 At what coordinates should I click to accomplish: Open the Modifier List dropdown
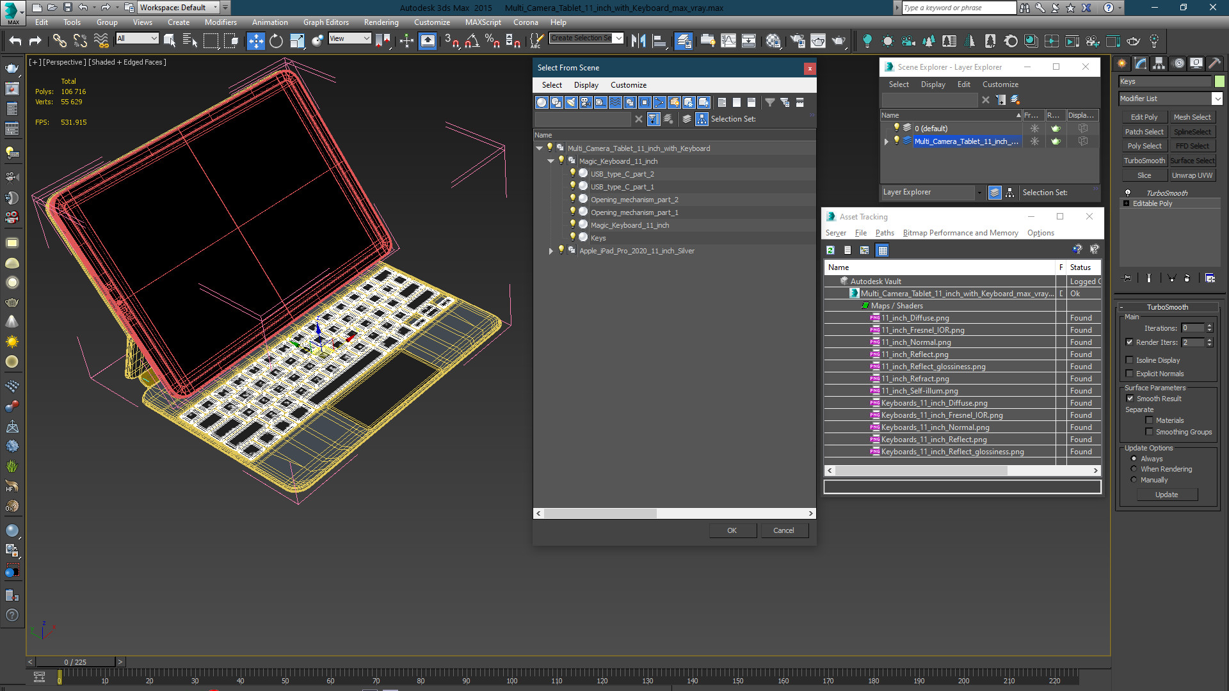pos(1217,99)
